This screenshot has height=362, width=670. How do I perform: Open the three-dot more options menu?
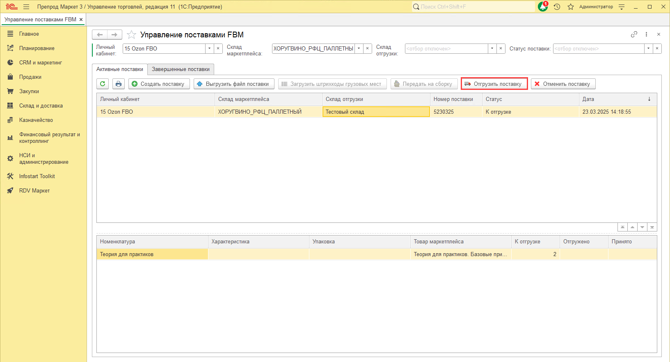click(646, 34)
